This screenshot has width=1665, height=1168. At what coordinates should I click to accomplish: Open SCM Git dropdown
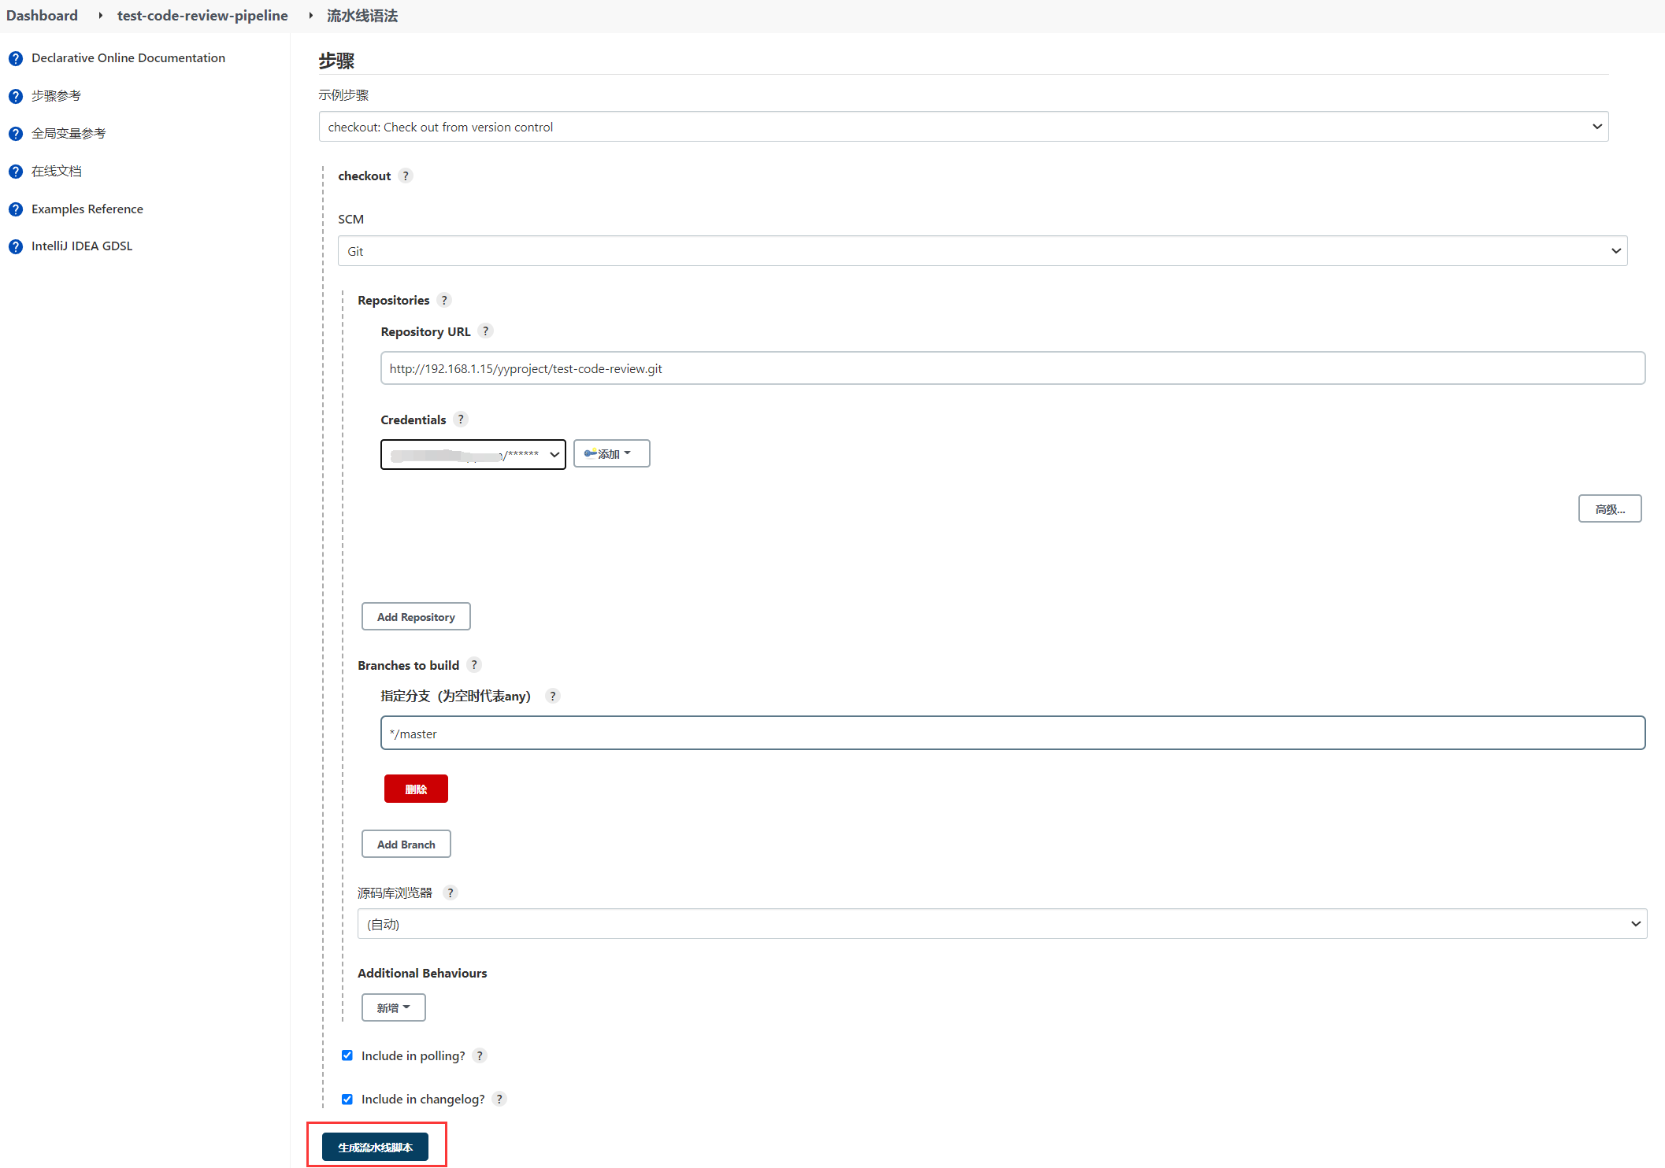(x=982, y=251)
